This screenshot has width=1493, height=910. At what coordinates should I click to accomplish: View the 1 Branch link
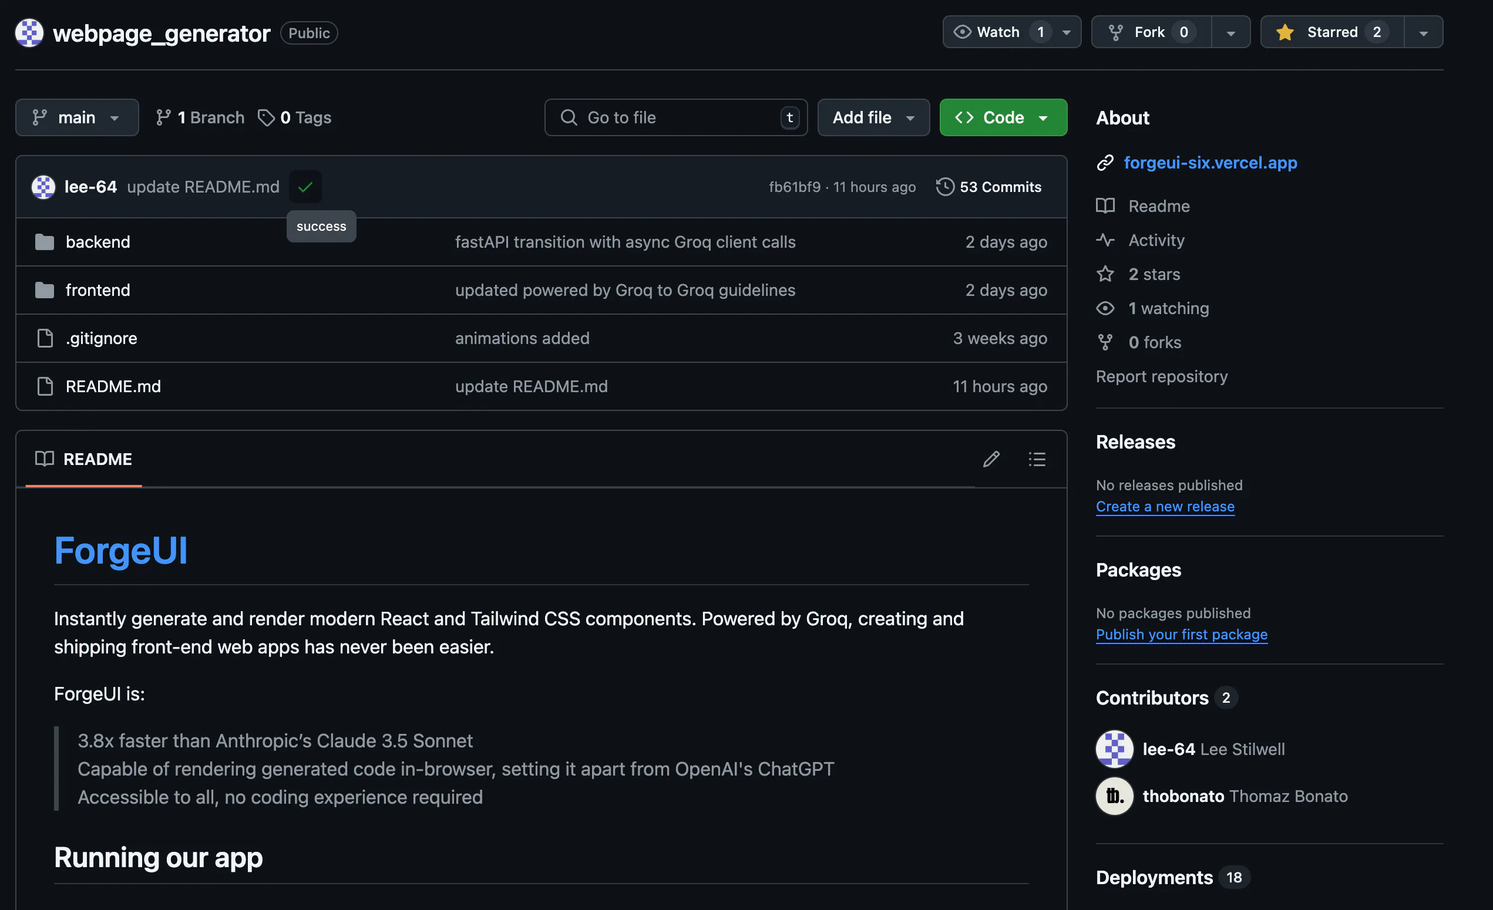point(199,117)
